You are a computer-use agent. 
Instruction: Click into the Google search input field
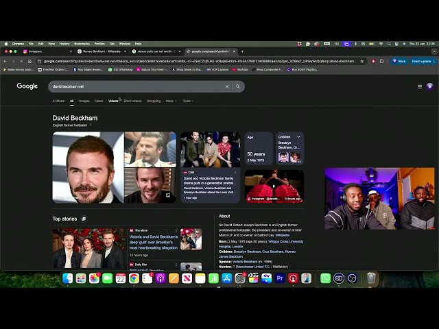tap(137, 86)
